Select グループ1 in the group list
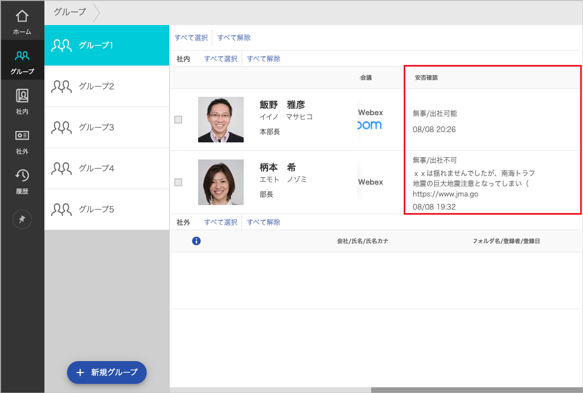This screenshot has height=393, width=583. [106, 46]
